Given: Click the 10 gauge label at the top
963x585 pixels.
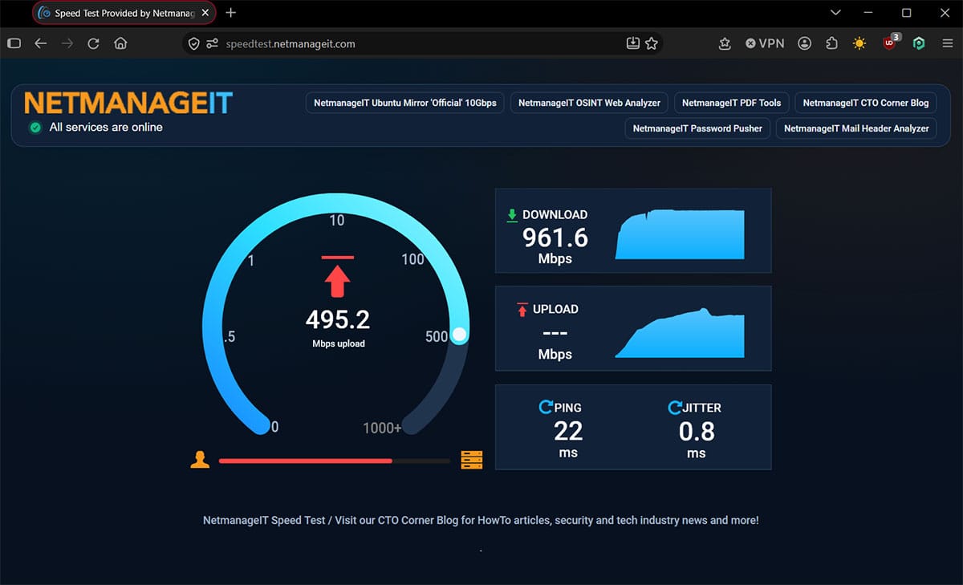Looking at the screenshot, I should click(337, 220).
